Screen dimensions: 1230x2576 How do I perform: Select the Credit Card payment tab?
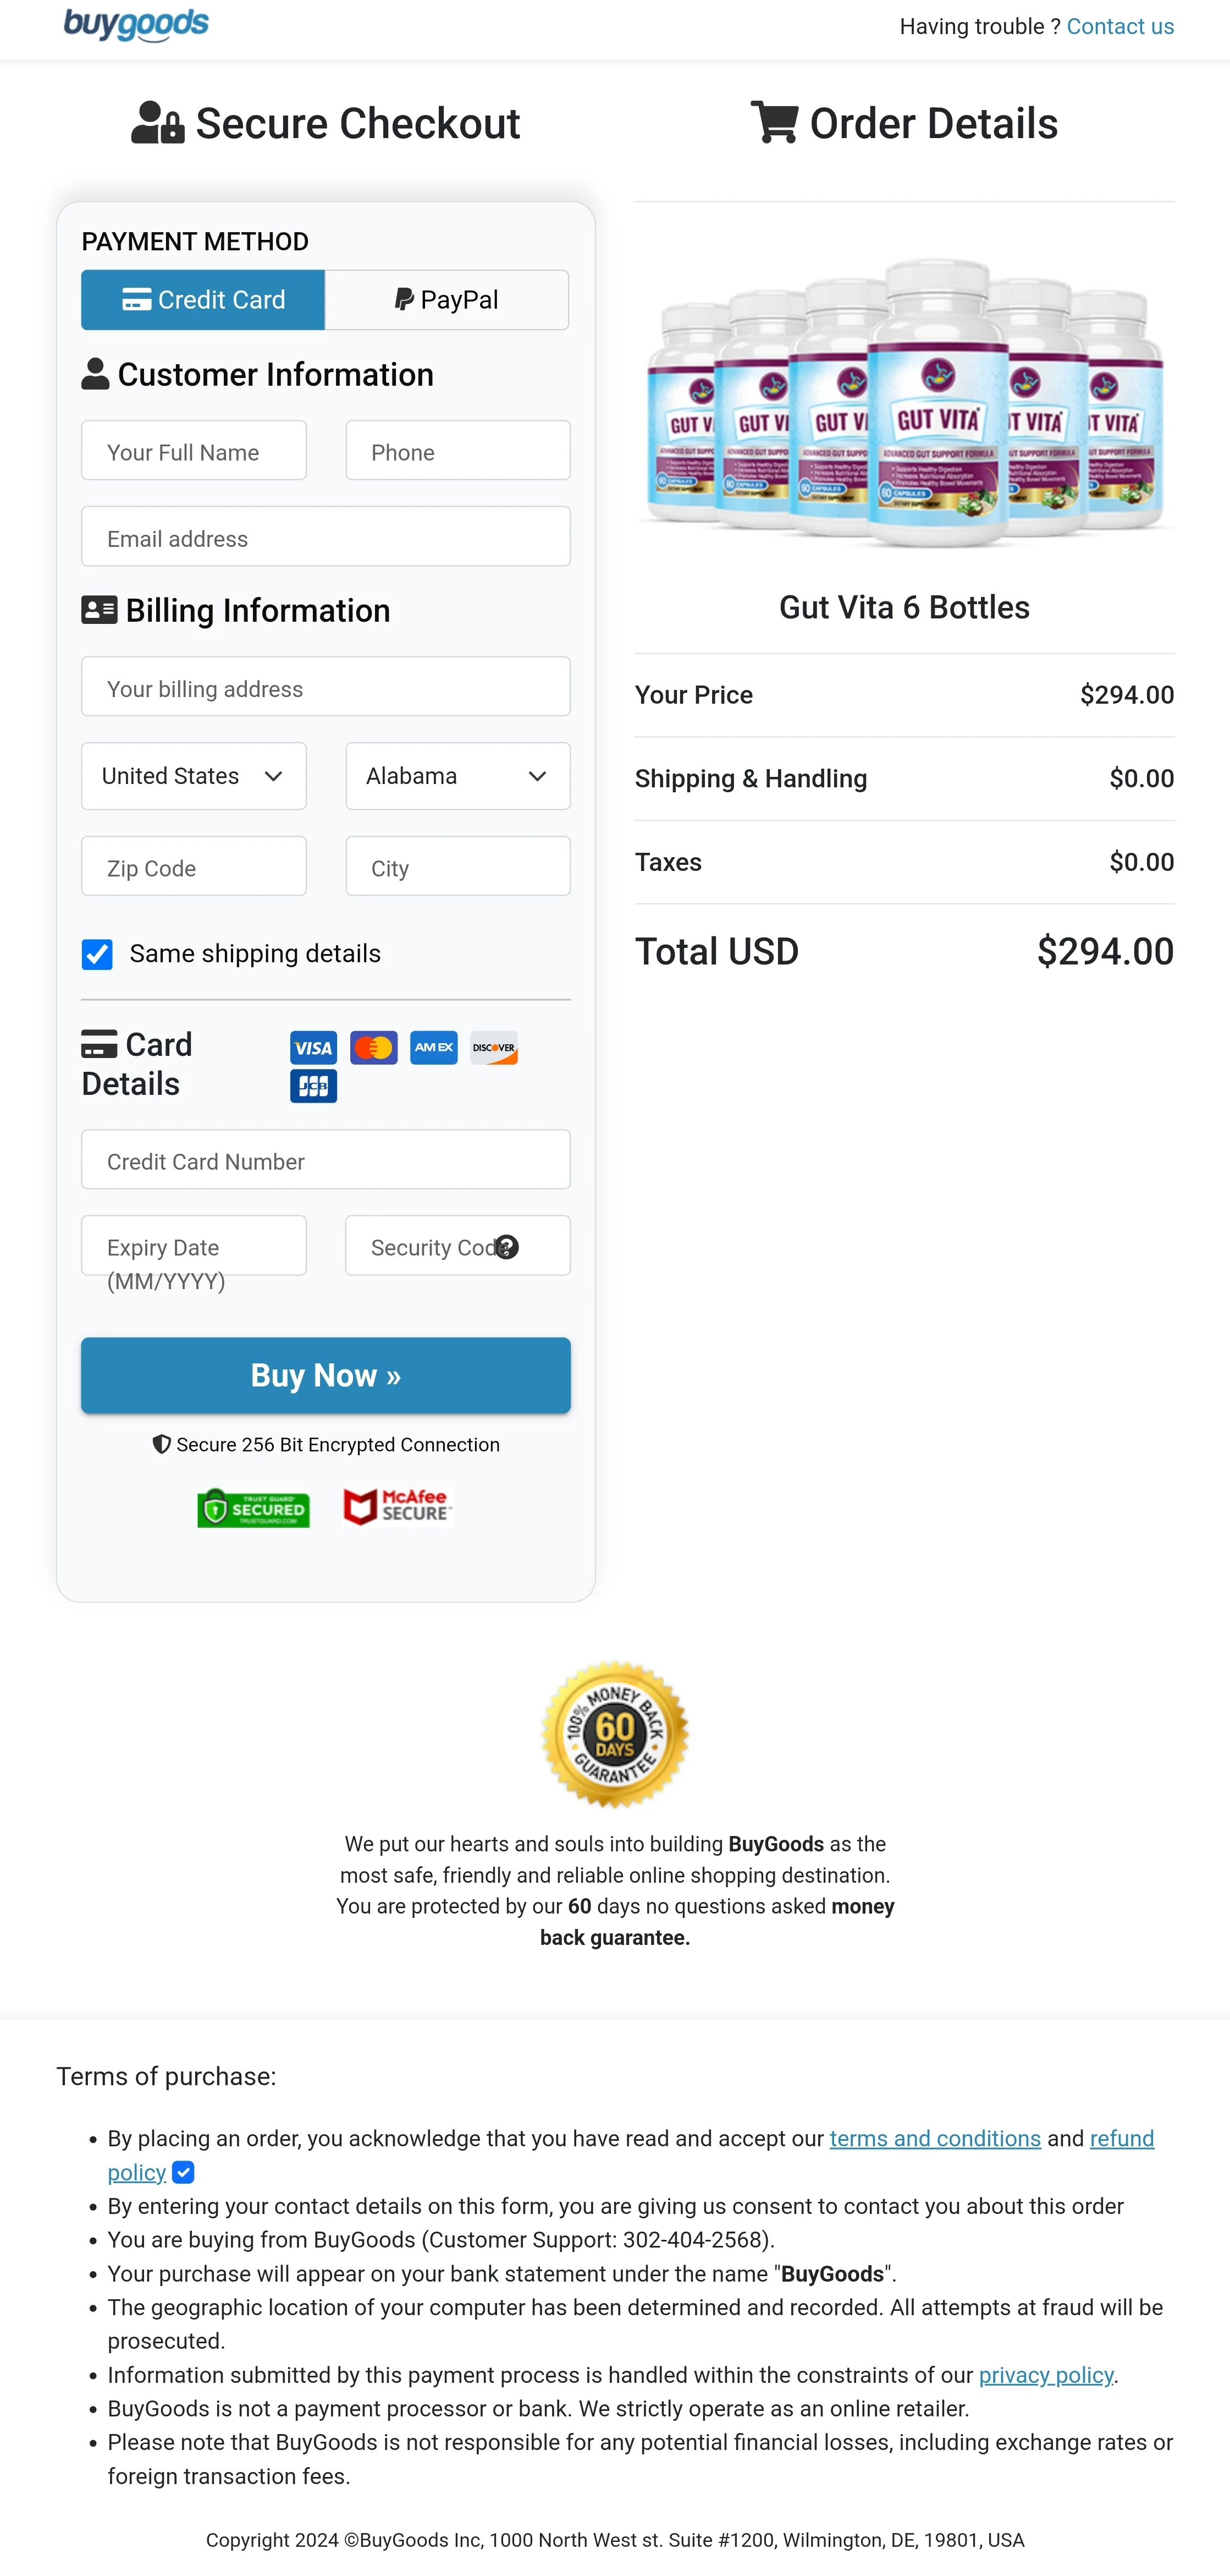tap(202, 299)
